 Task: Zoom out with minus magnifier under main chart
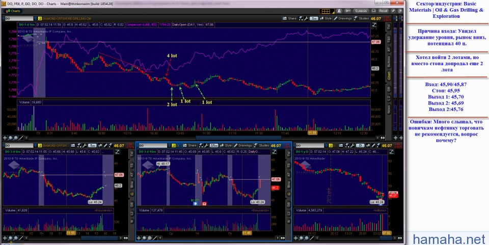(x=16, y=138)
